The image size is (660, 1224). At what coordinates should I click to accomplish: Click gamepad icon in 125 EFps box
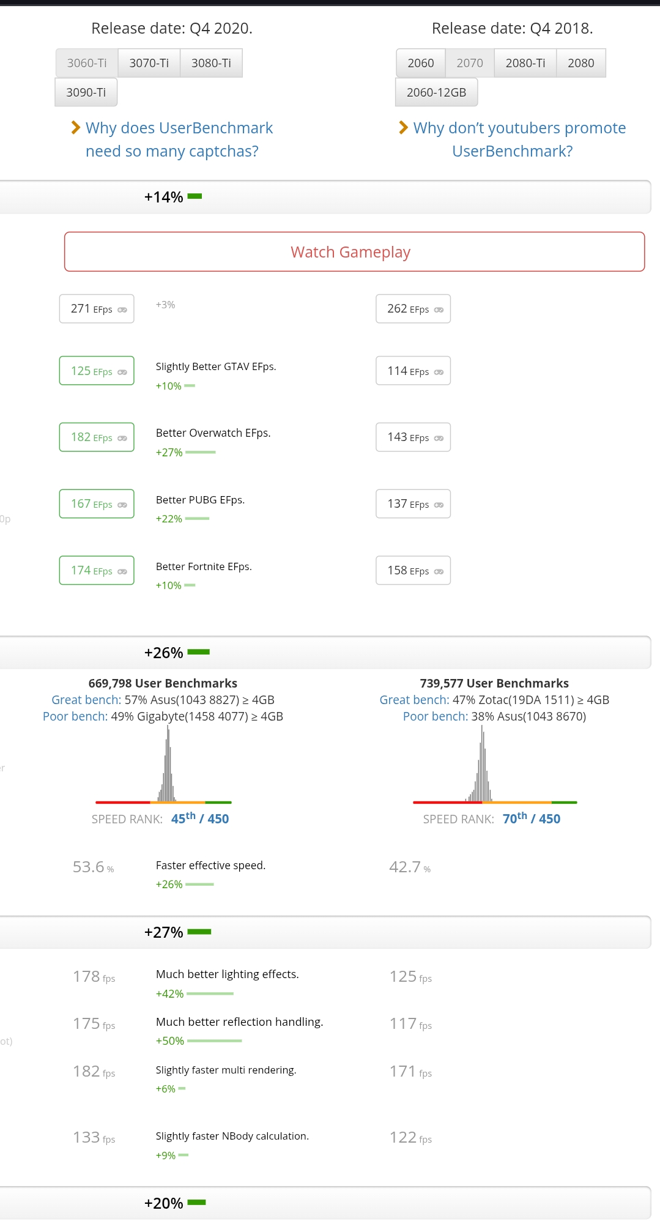tap(122, 373)
